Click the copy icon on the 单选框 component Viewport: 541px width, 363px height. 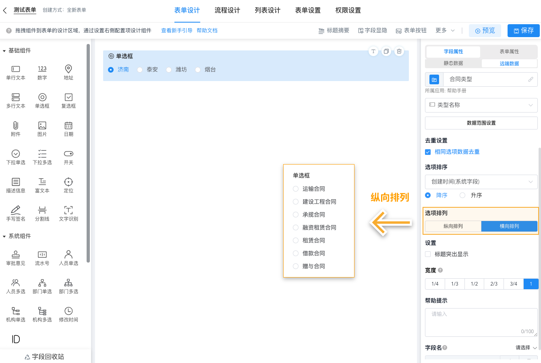pos(386,51)
